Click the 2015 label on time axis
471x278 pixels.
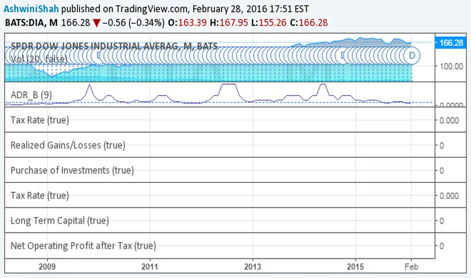355,266
